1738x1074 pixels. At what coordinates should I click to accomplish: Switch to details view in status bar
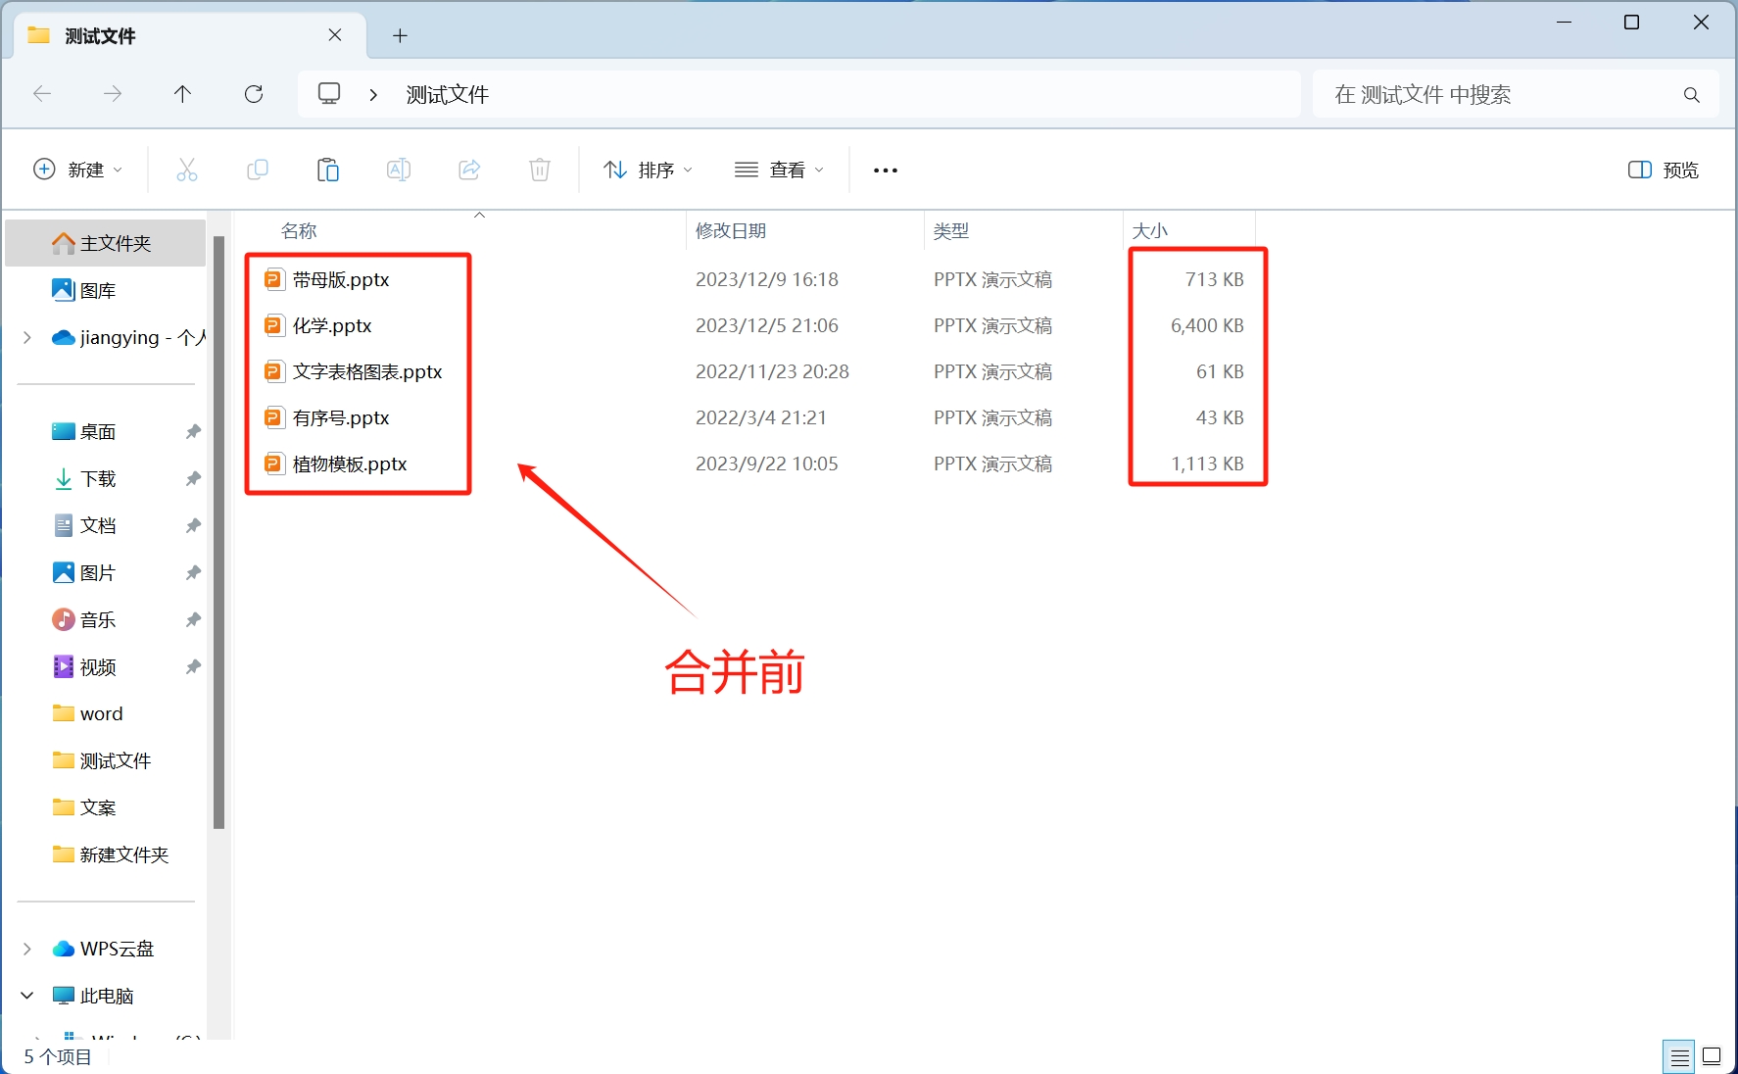click(x=1679, y=1056)
